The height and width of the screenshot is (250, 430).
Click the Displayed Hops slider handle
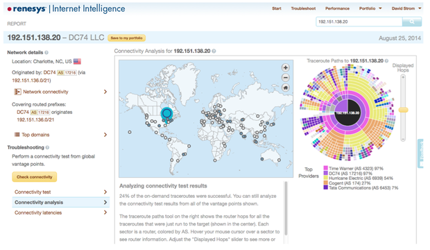pyautogui.click(x=403, y=110)
